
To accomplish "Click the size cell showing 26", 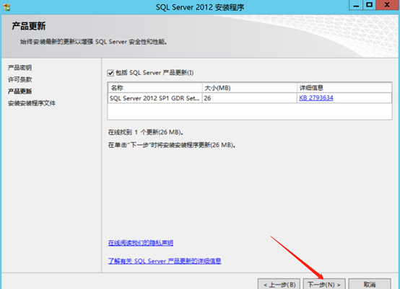I will (250, 98).
